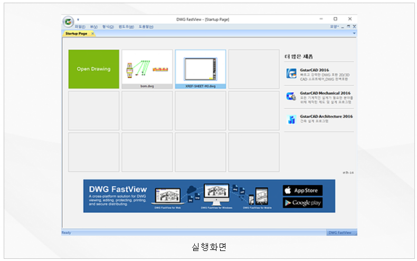
Task: Open the GstarCAD Mechanical 2016 link
Action: 325,93
